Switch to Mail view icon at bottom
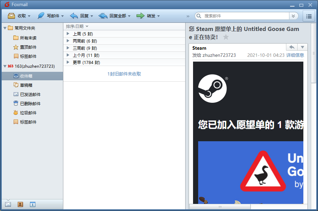Screen dimensions: 318x211 [x=8, y=204]
